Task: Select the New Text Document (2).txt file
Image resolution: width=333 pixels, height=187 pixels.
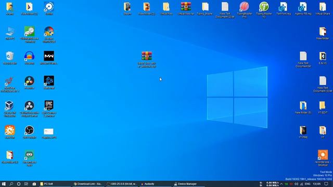Action: tap(225, 10)
